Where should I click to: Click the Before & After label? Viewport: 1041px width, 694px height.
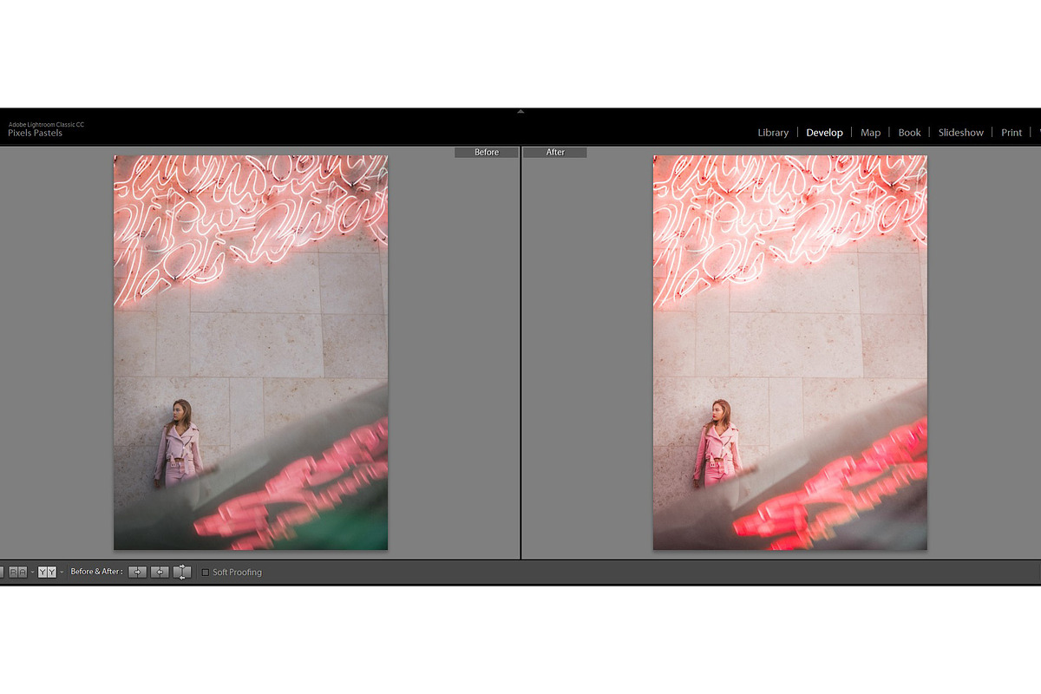coord(96,572)
